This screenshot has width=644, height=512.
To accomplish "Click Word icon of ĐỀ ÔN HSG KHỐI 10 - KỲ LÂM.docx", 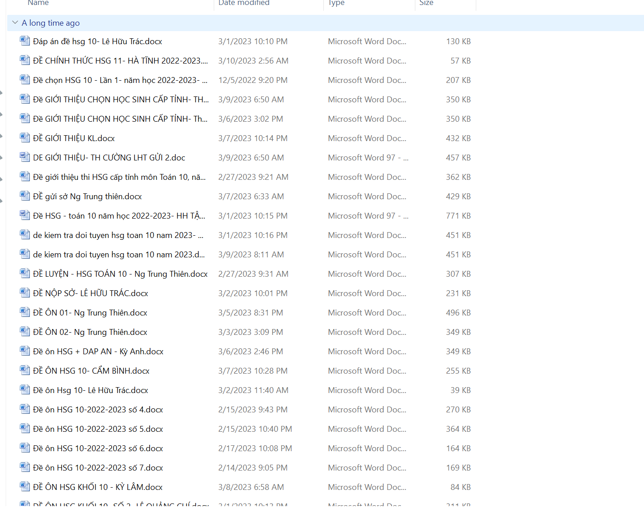I will click(x=25, y=486).
